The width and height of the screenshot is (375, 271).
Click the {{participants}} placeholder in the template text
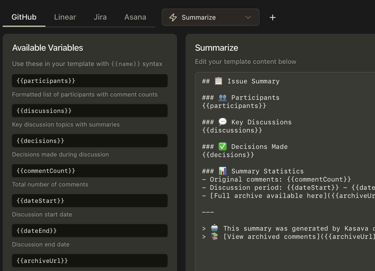tap(234, 106)
